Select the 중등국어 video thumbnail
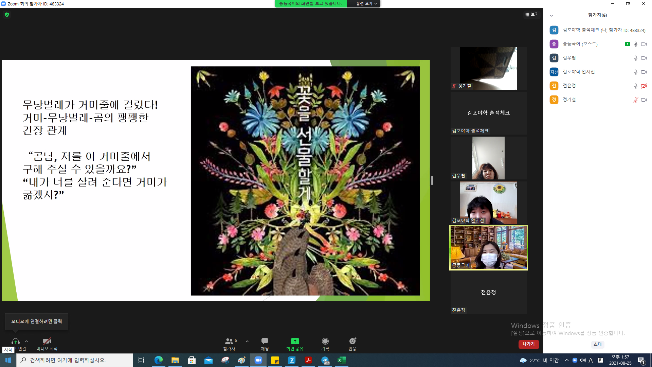 click(x=488, y=248)
